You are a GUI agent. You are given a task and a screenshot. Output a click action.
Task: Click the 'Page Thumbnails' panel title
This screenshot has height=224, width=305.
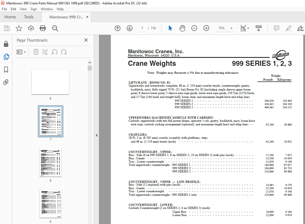coord(32,40)
